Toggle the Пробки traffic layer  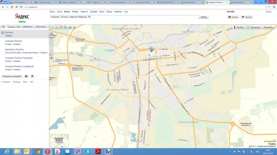(239, 27)
